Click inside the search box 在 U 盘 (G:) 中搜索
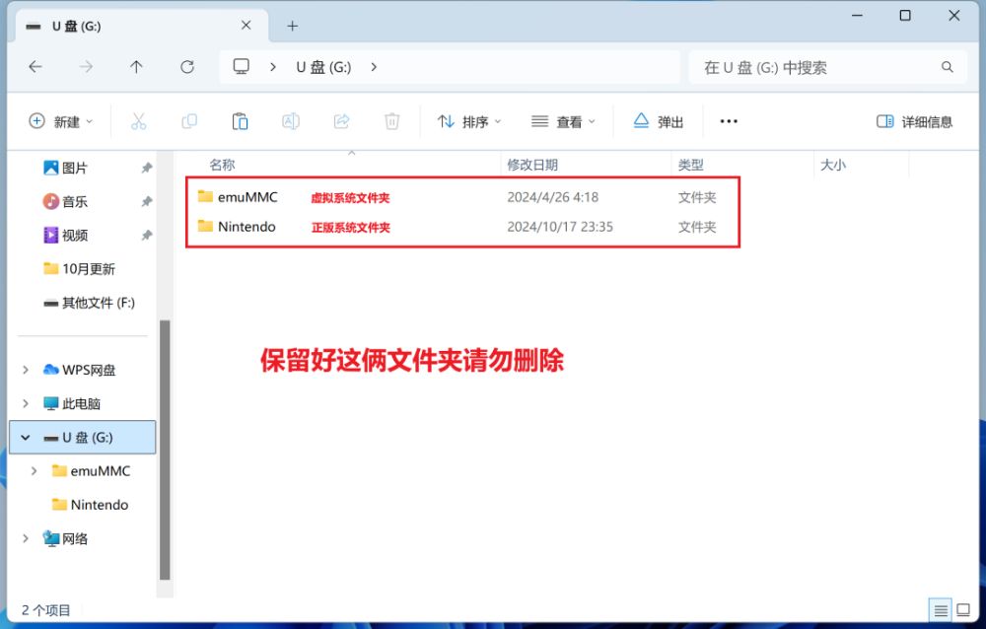 tap(826, 67)
